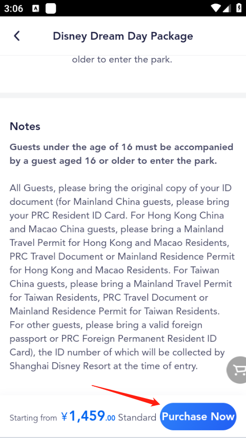Click the red arrow annotation
Viewport: 246px width, 438px height.
point(126,395)
